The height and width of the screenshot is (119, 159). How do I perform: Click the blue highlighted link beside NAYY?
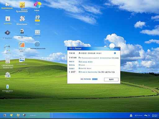[95, 79]
